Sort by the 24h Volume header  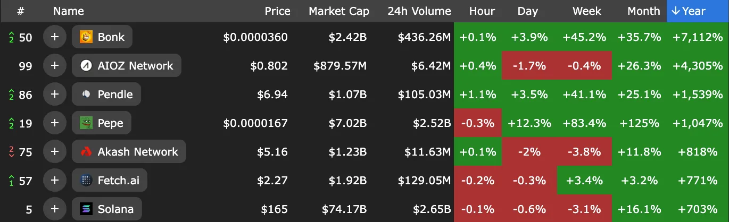pos(419,11)
